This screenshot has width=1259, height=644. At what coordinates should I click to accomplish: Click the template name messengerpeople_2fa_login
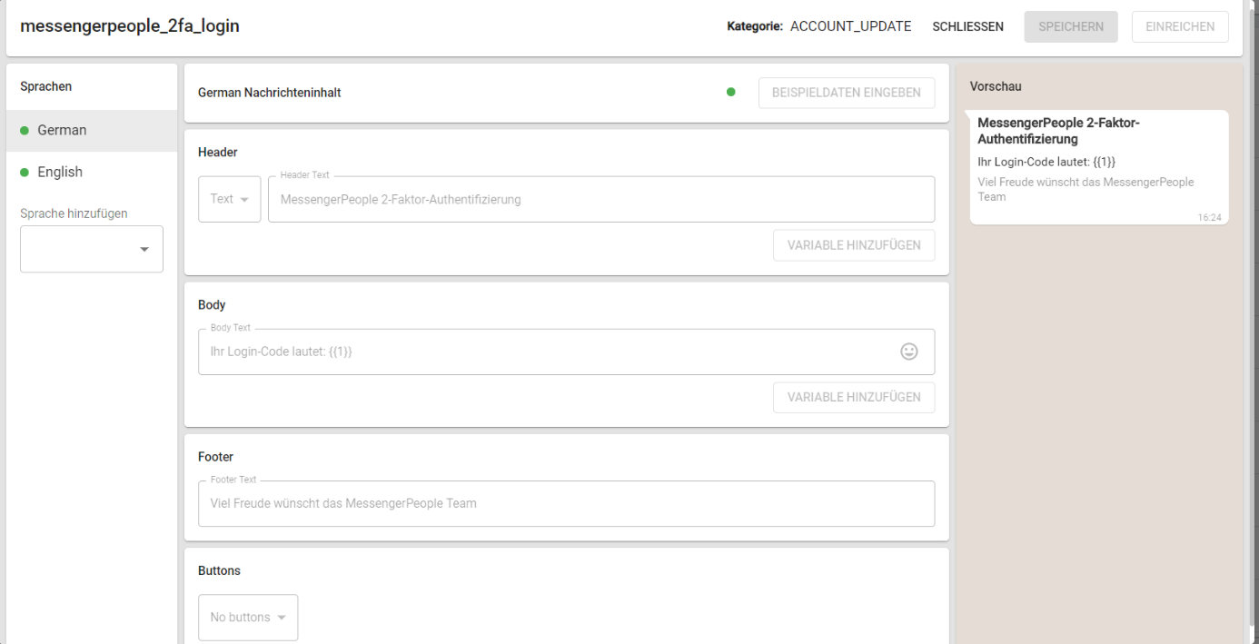130,26
